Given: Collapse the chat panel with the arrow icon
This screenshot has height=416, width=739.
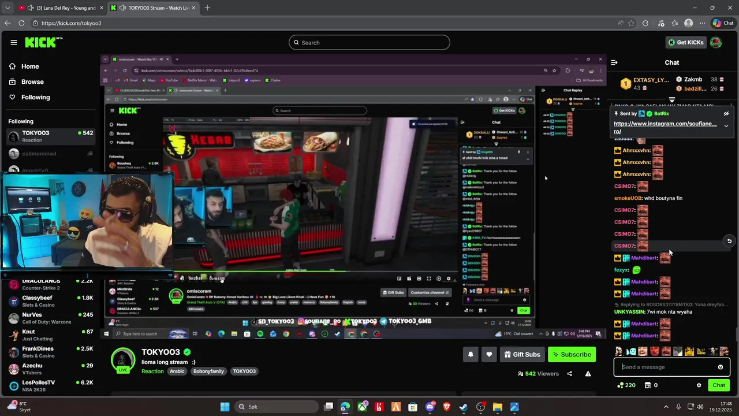Looking at the screenshot, I should click(614, 62).
